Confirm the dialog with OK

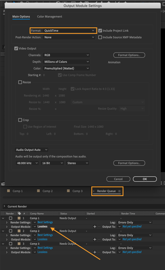[x=145, y=179]
